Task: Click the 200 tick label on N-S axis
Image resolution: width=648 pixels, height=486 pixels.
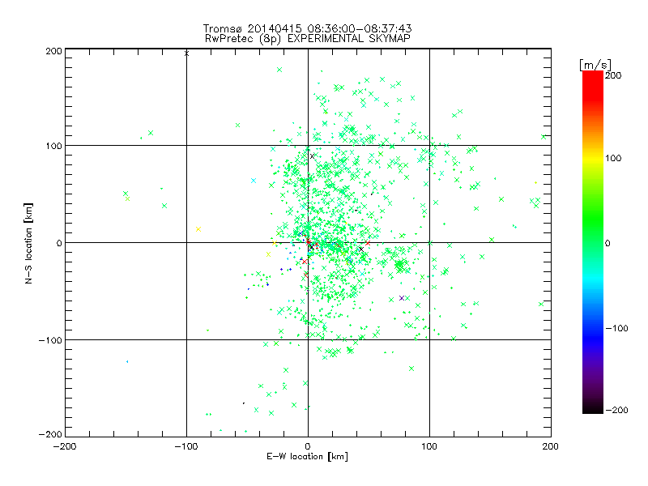Action: point(53,51)
